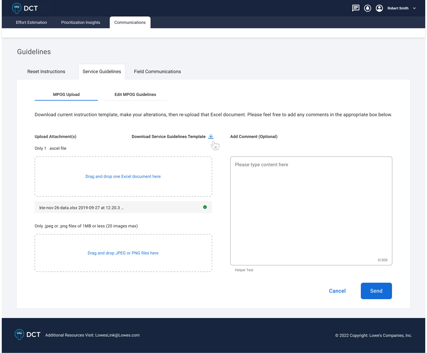Click the download template arrow icon
This screenshot has height=353, width=427.
pyautogui.click(x=211, y=136)
